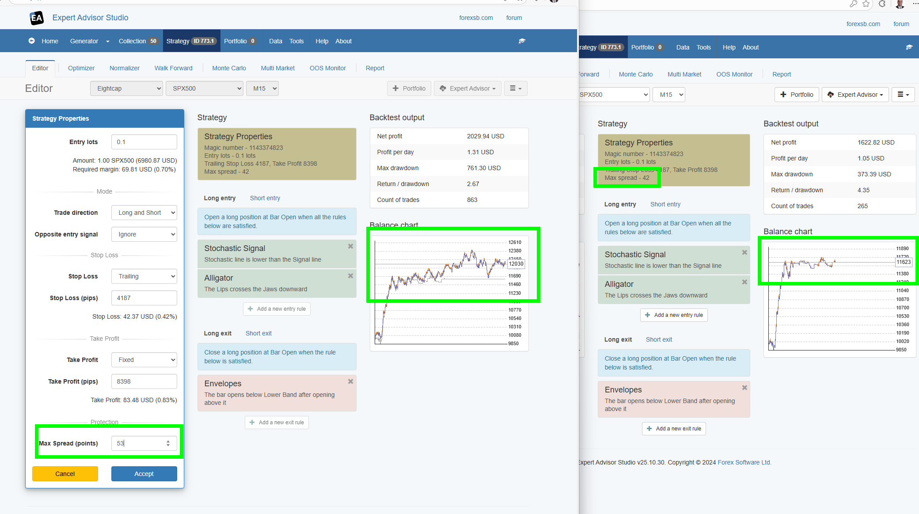
Task: Switch to the Optimizer tab
Action: pyautogui.click(x=81, y=68)
